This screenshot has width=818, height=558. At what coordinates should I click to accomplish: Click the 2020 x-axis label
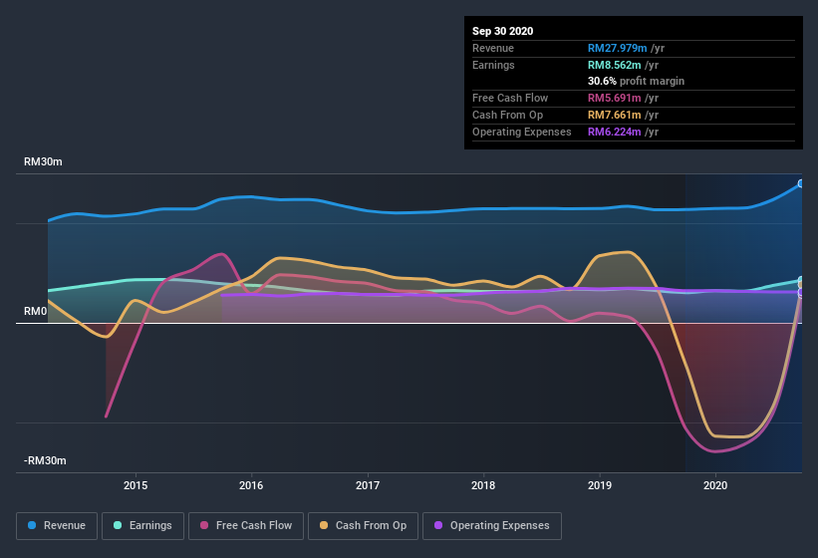[x=715, y=485]
